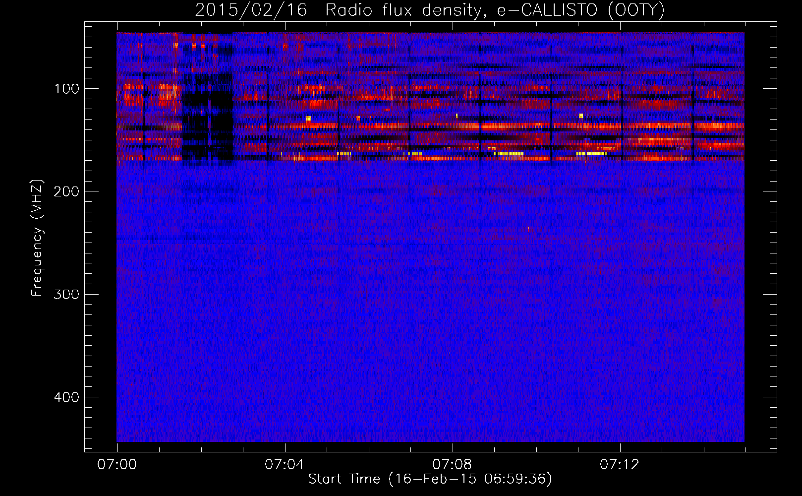Click the 400 frequency tick label
This screenshot has height=496, width=802.
(x=66, y=397)
